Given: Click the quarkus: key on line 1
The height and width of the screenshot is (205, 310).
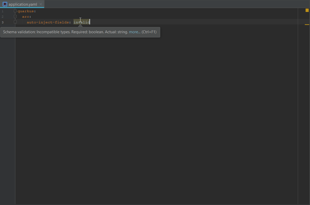Looking at the screenshot, I should (x=26, y=11).
